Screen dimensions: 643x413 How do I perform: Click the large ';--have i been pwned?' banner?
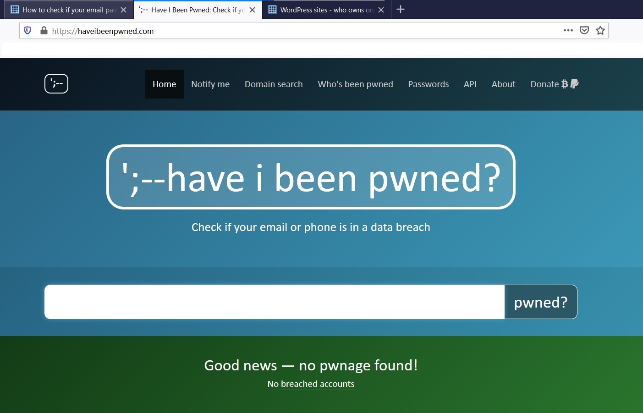click(x=311, y=177)
